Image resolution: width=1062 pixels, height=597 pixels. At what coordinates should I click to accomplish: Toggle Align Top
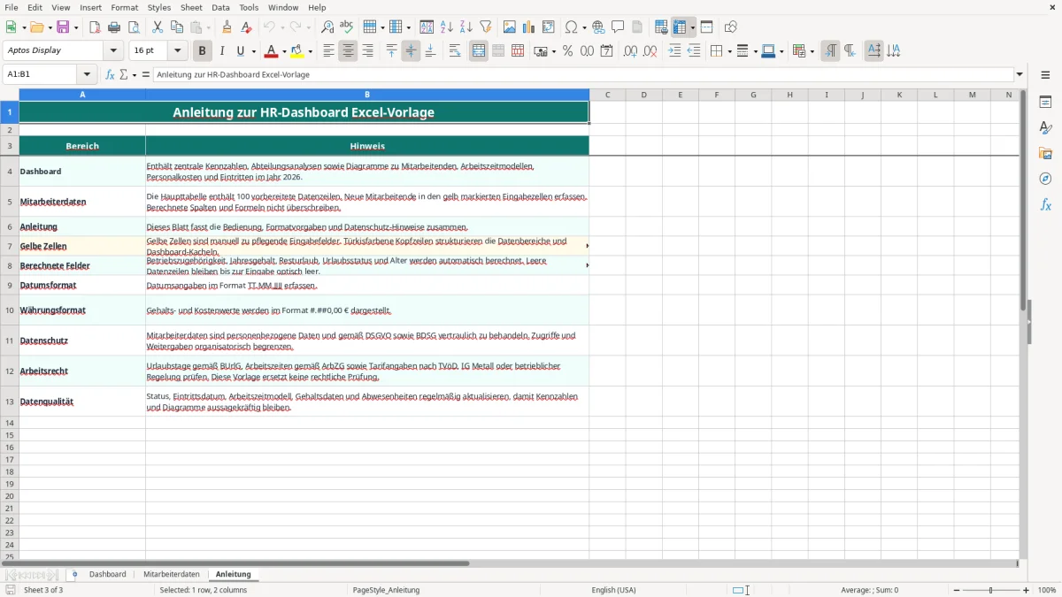pyautogui.click(x=392, y=51)
